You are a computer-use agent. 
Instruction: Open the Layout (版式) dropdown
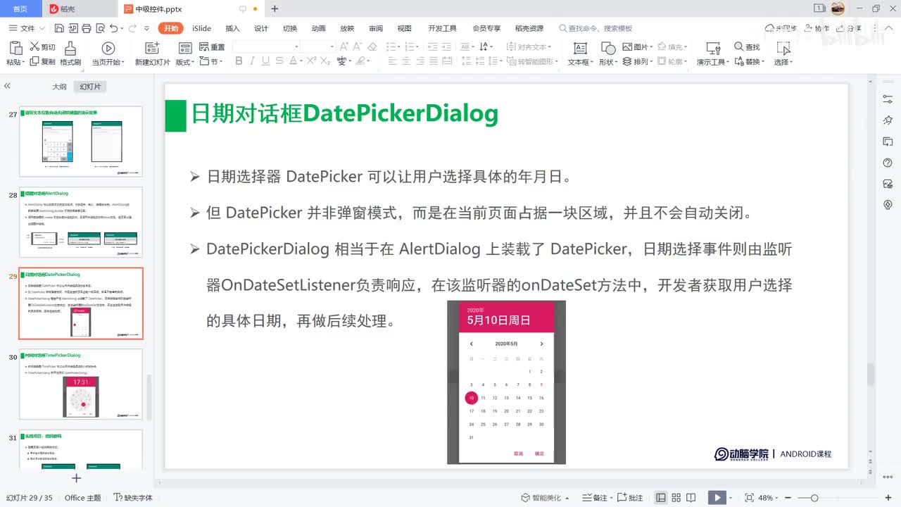[x=185, y=62]
